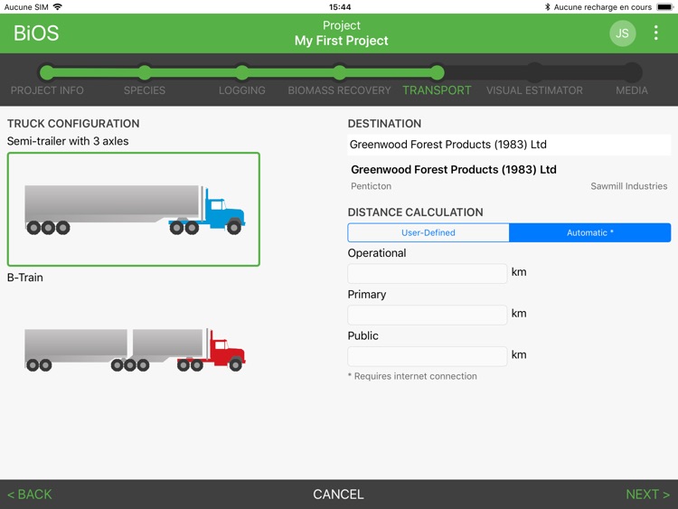Open the JS user profile avatar
Screen dimensions: 678x509
point(622,33)
